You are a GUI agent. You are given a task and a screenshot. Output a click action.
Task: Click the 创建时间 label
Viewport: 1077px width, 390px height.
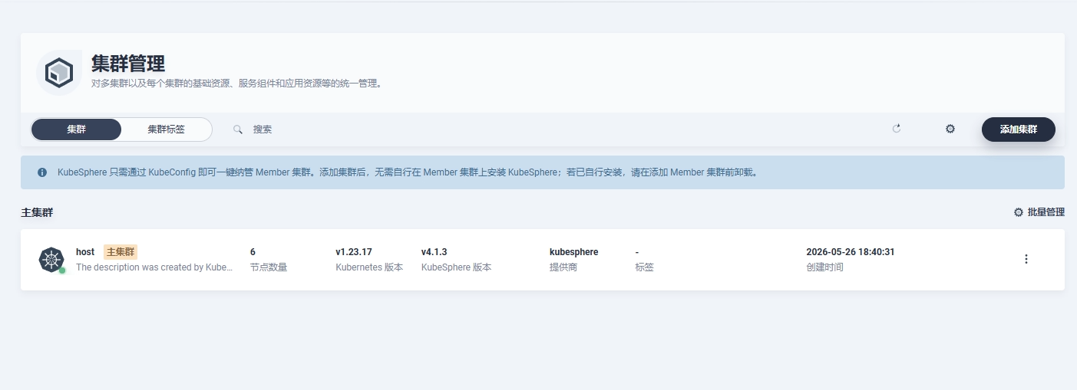[x=825, y=267]
